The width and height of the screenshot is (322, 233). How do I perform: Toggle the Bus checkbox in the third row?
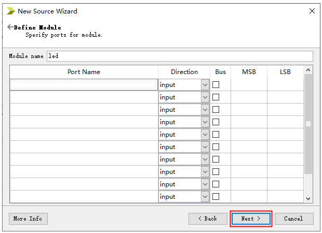(216, 110)
